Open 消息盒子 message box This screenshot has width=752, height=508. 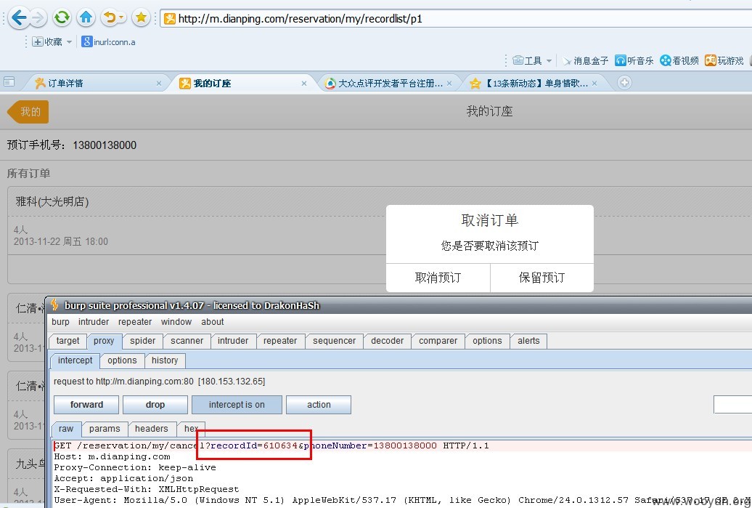pos(585,60)
